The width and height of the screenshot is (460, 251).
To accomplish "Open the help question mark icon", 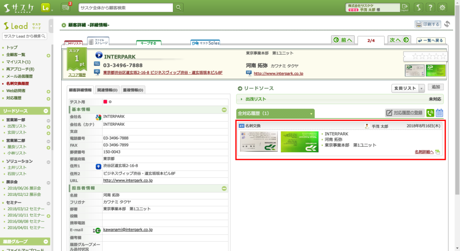I will click(430, 7).
